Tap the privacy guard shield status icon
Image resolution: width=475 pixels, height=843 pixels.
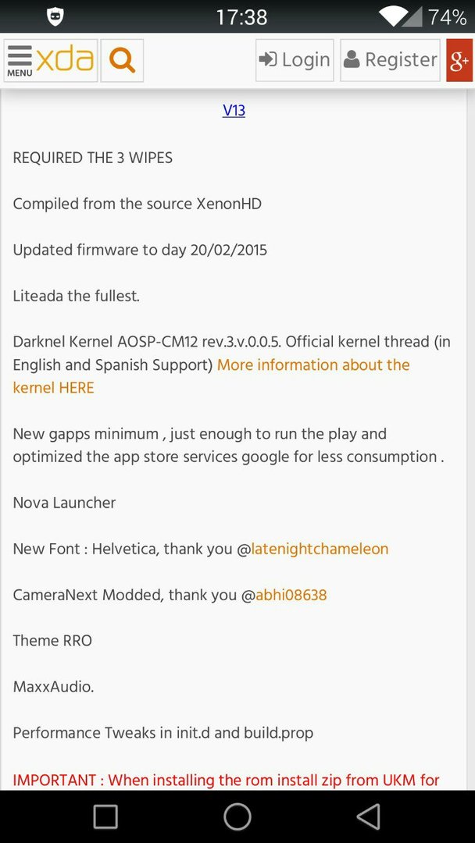point(56,17)
